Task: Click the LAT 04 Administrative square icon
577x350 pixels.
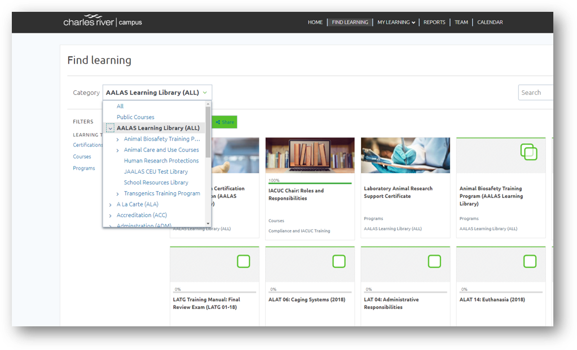Action: point(434,262)
